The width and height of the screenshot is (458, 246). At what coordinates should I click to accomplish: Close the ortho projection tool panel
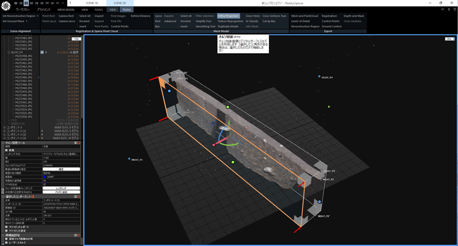coord(79,142)
